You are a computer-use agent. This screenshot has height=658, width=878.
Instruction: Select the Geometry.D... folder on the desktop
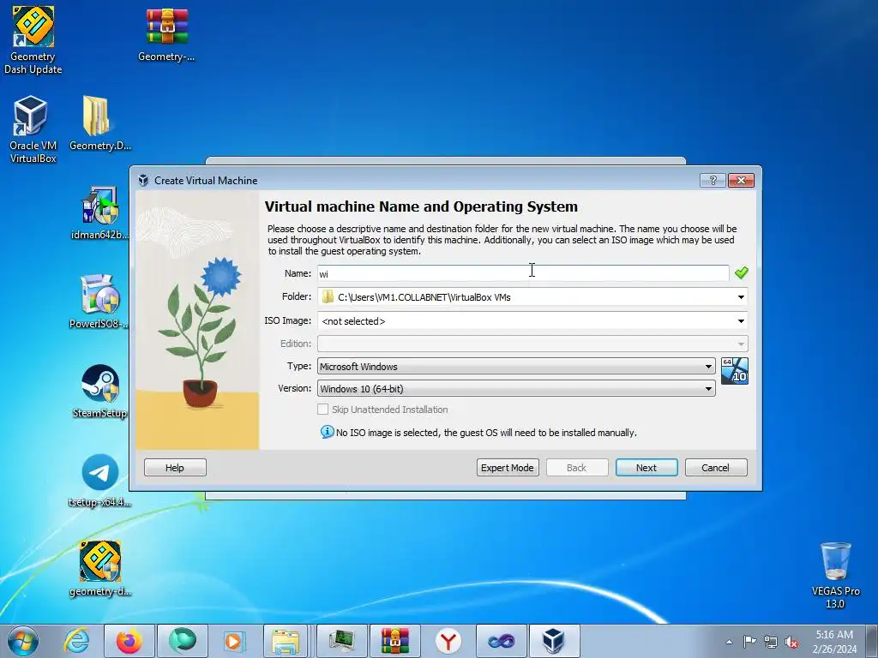pos(99,123)
